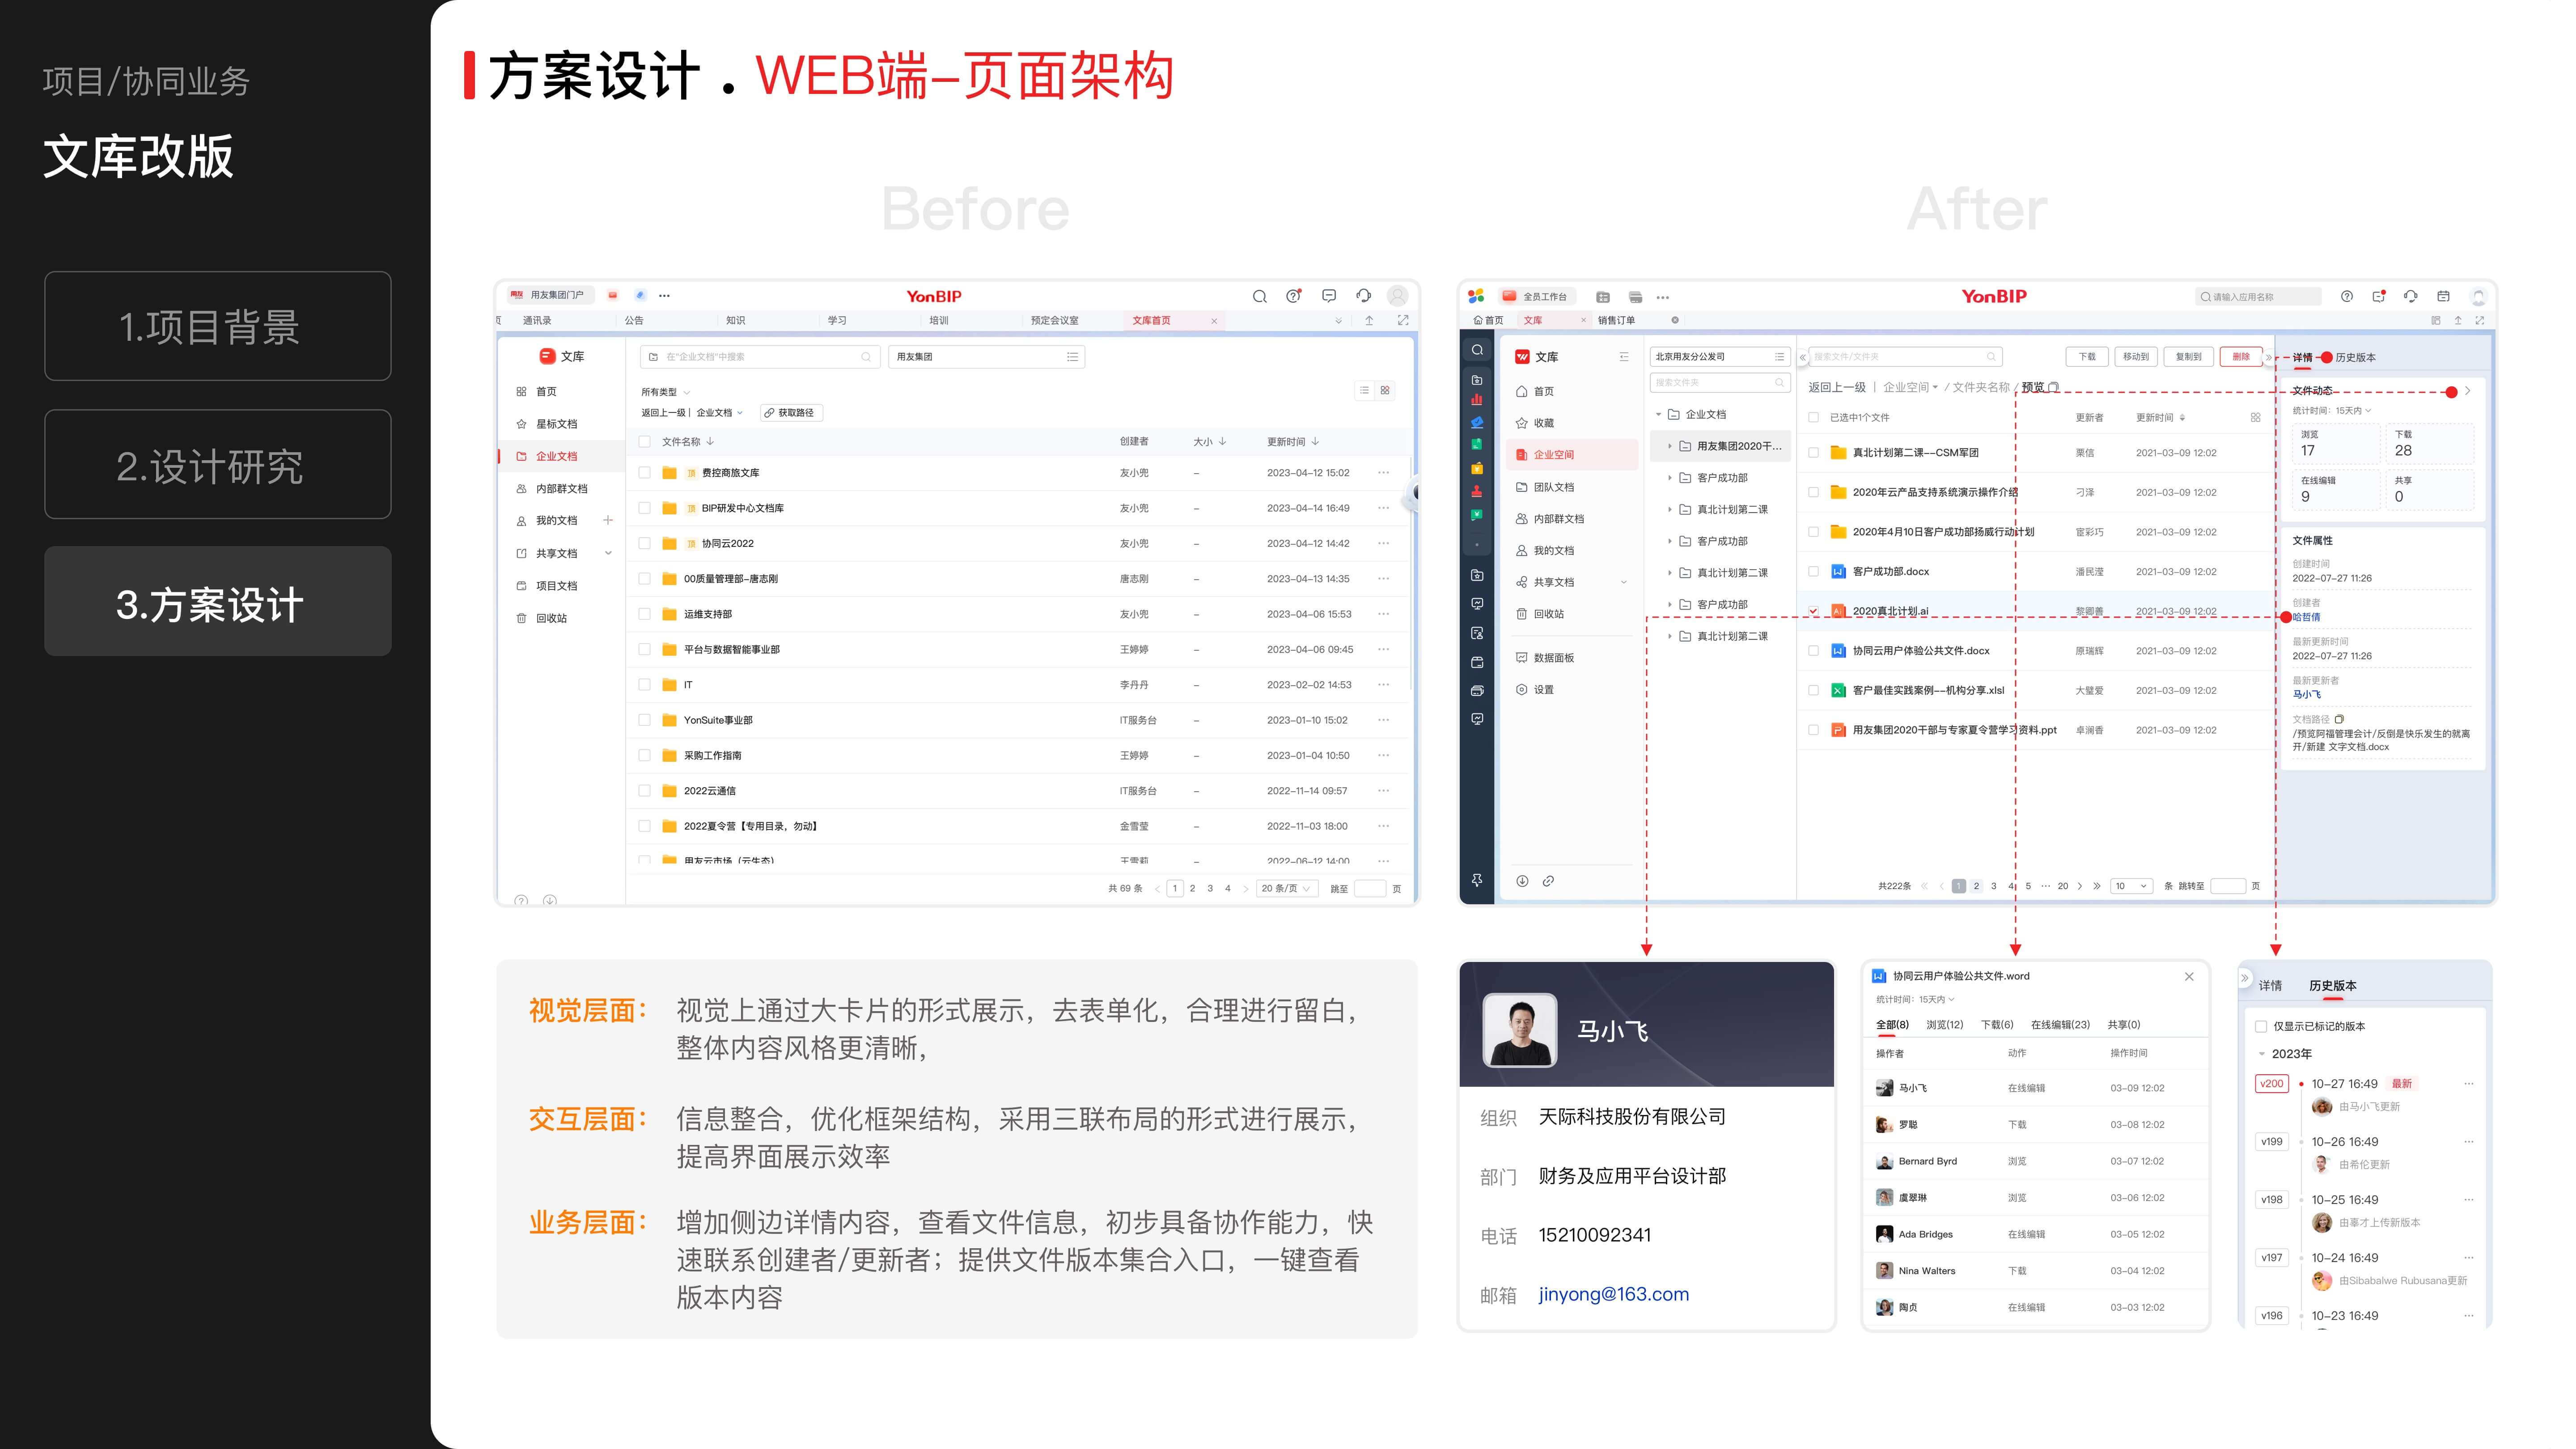Image resolution: width=2576 pixels, height=1449 pixels.
Task: Close the 销售订单 tab with its x icon
Action: tap(1675, 320)
